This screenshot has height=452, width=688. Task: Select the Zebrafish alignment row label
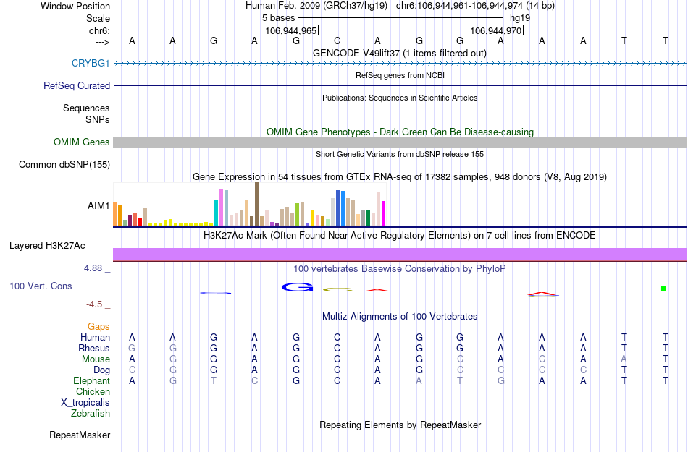click(91, 413)
